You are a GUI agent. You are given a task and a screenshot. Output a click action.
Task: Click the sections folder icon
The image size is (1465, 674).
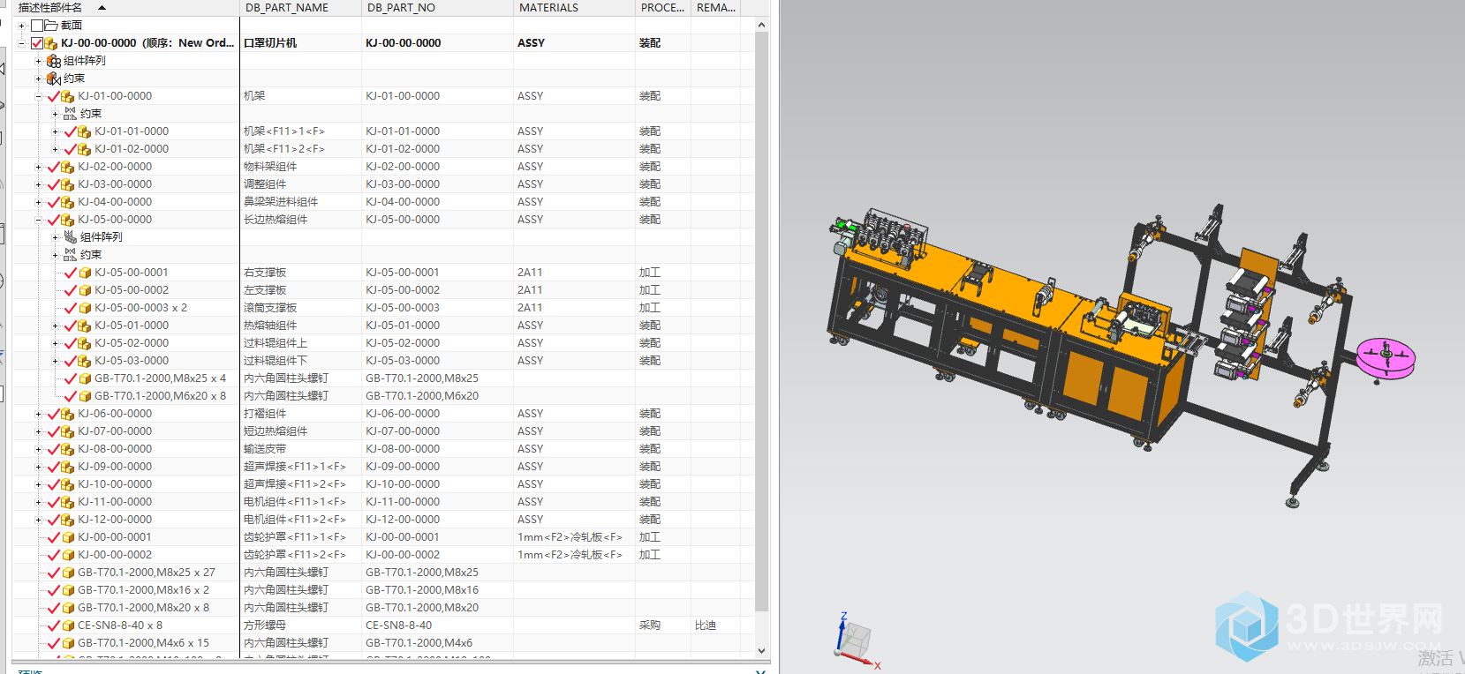tap(52, 26)
